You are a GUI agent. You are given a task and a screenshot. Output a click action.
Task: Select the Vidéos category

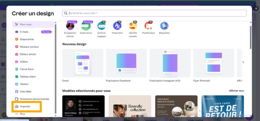pos(33,62)
